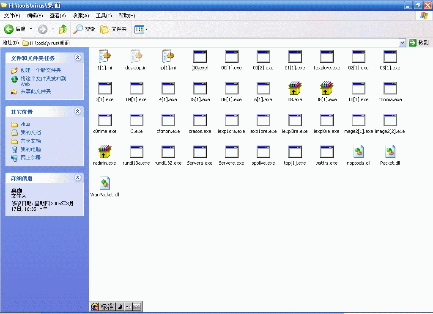Select the radmin.exe archive icon

pos(105,151)
